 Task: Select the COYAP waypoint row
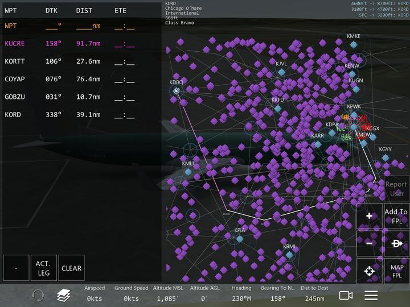pos(82,79)
